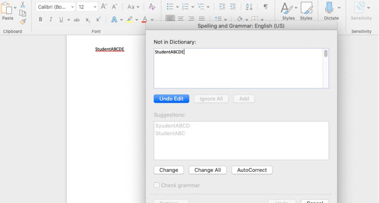
Task: Click the Decrease Indent icon
Action: (x=222, y=7)
